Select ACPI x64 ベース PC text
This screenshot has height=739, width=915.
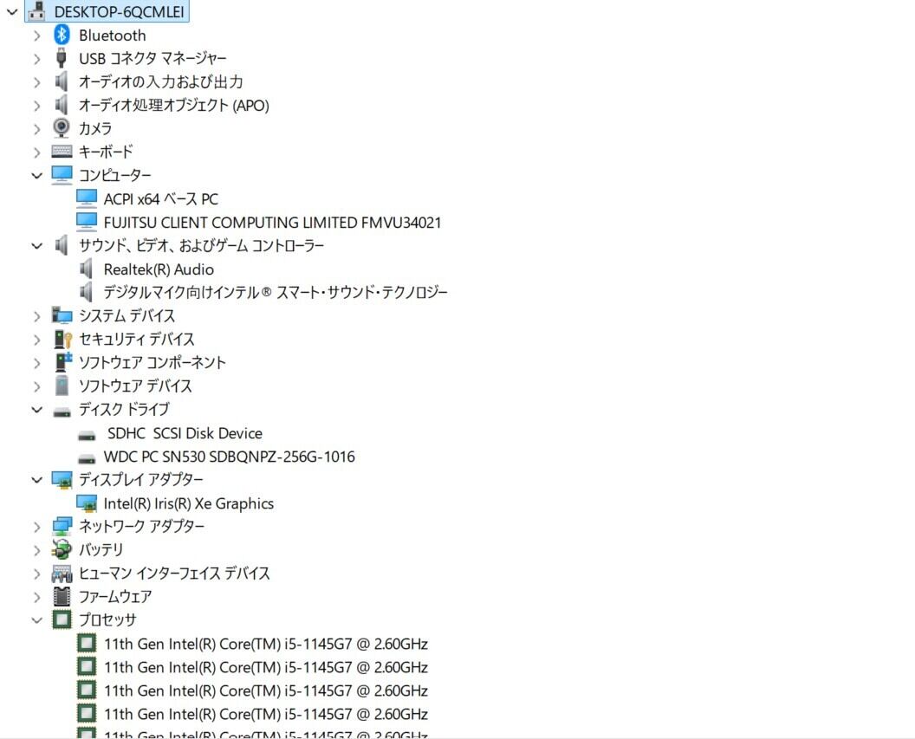(x=161, y=199)
